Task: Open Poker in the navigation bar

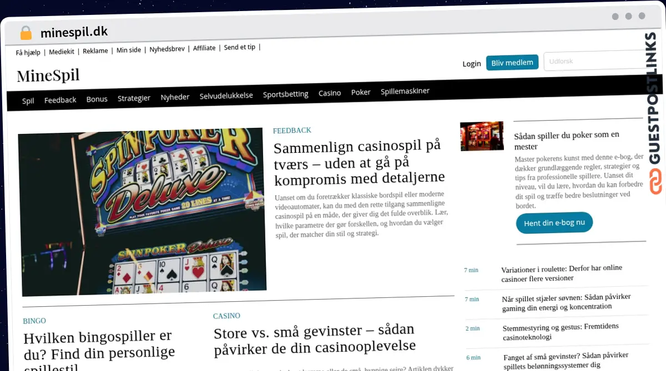Action: (361, 92)
